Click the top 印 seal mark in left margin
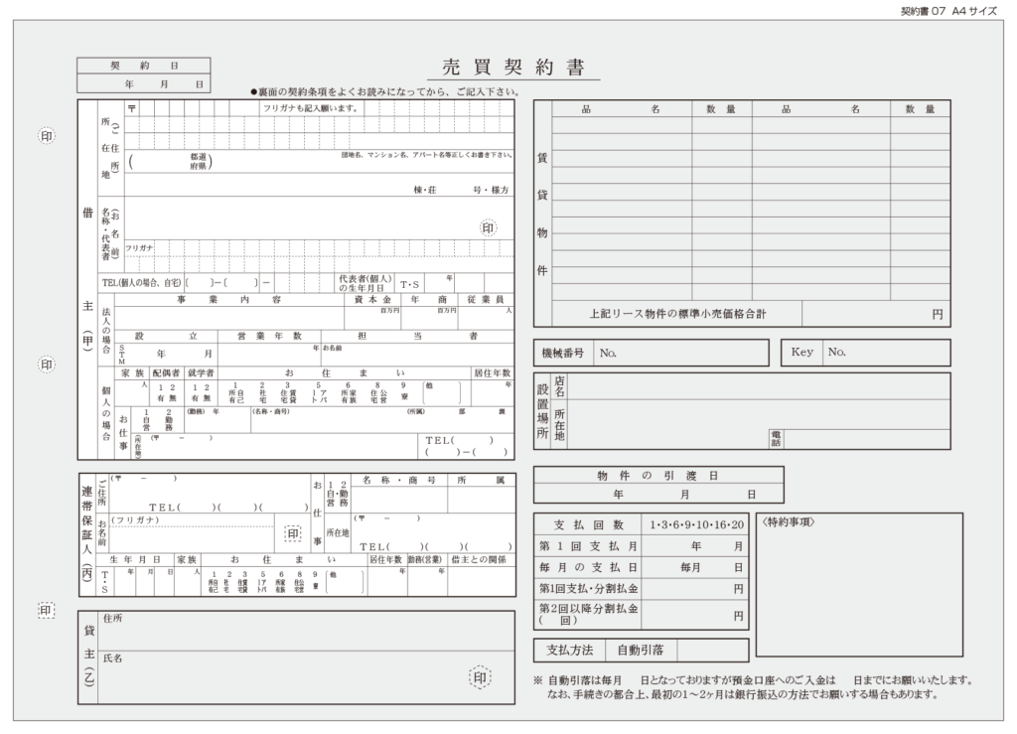The image size is (1017, 734). (47, 136)
